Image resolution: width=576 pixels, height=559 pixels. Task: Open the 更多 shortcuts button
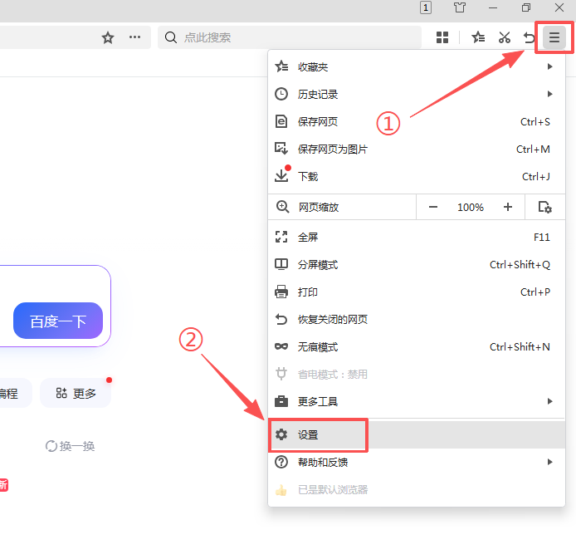point(76,393)
